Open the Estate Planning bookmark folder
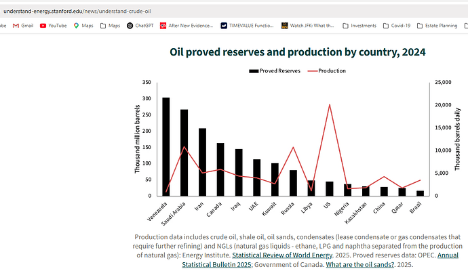468x271 pixels. tap(437, 26)
